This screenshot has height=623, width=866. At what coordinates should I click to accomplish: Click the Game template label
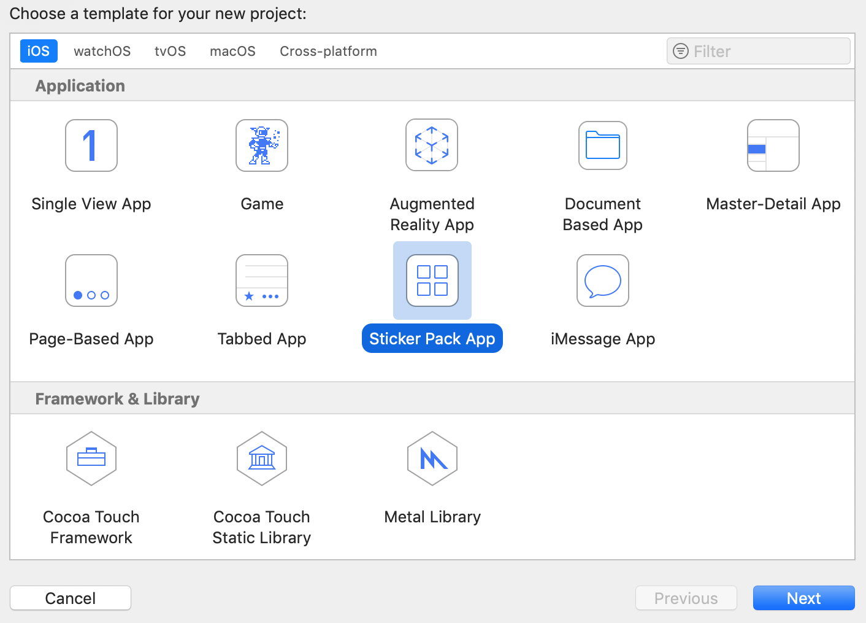262,204
